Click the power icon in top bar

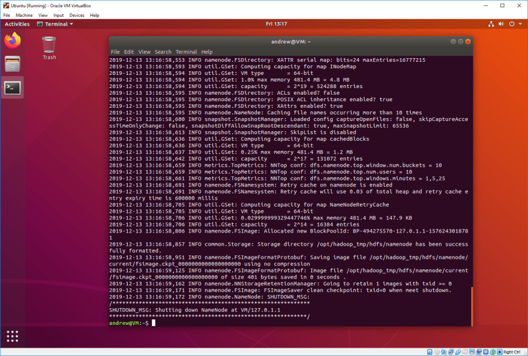tap(512, 24)
